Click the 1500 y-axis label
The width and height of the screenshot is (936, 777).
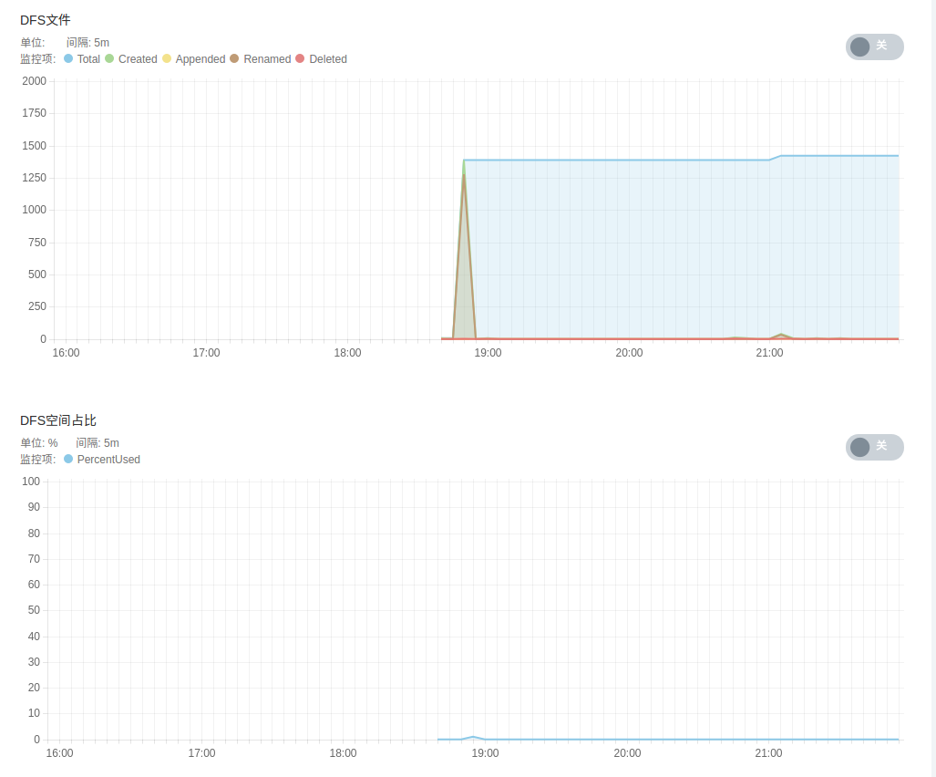pyautogui.click(x=34, y=146)
